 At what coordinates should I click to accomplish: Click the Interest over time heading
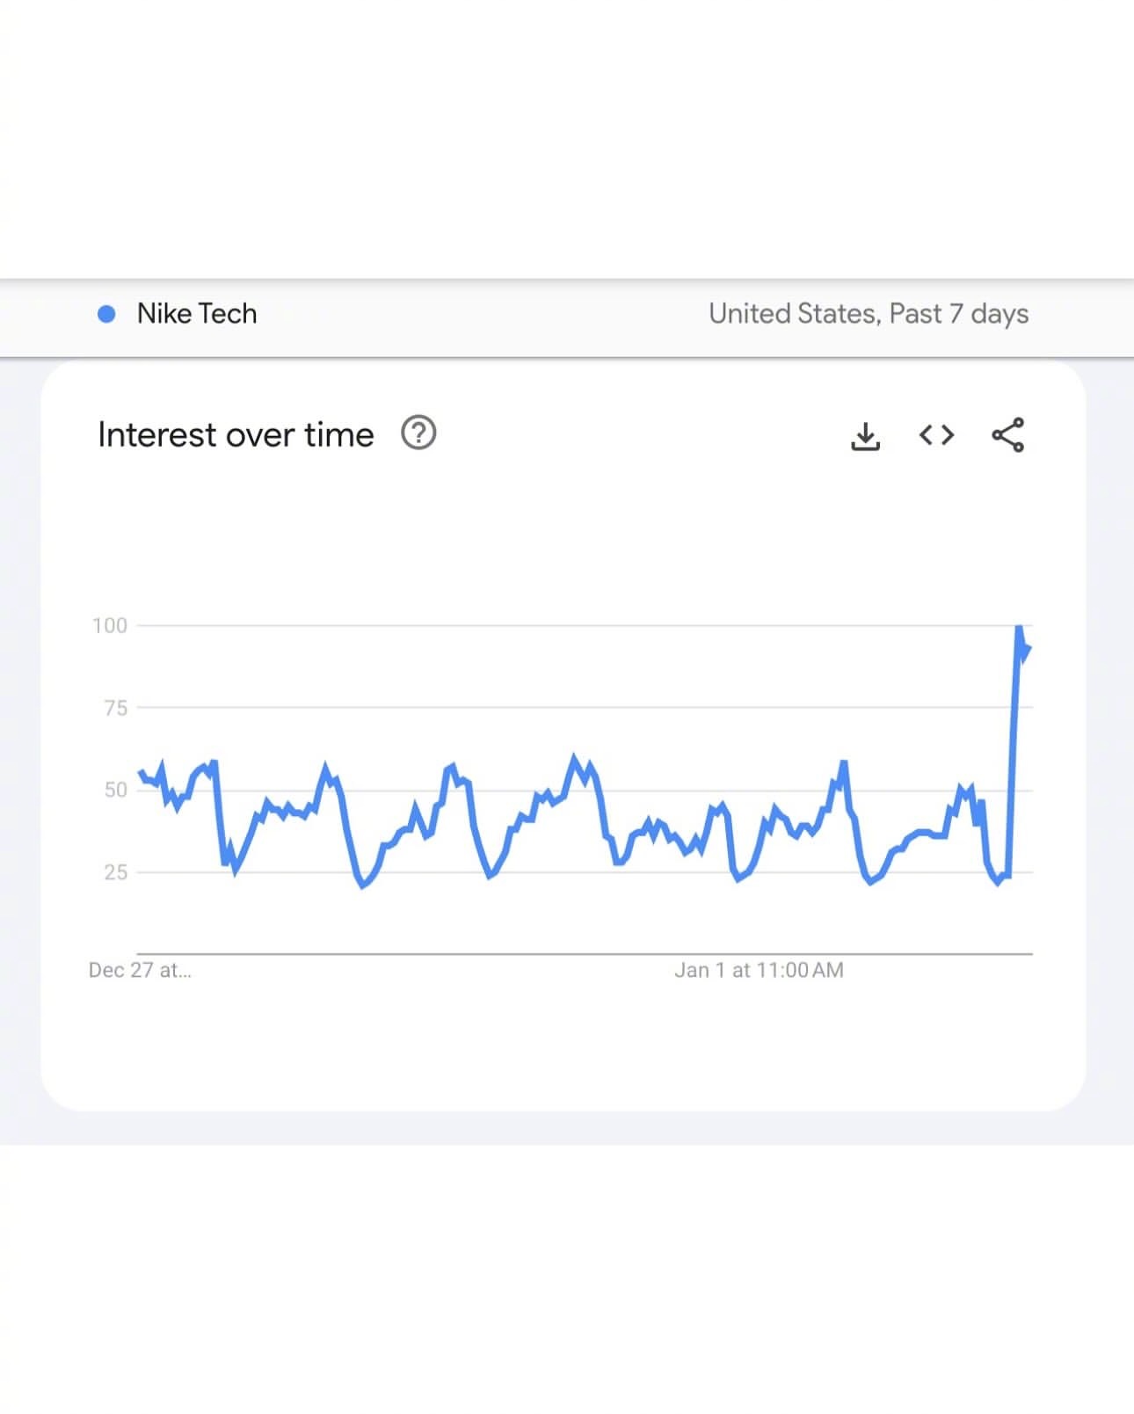point(236,434)
